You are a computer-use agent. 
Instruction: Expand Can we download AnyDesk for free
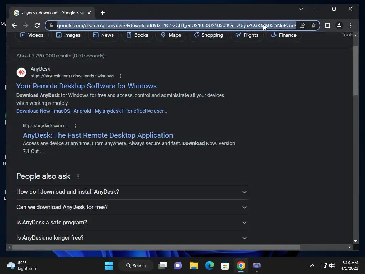point(132,207)
